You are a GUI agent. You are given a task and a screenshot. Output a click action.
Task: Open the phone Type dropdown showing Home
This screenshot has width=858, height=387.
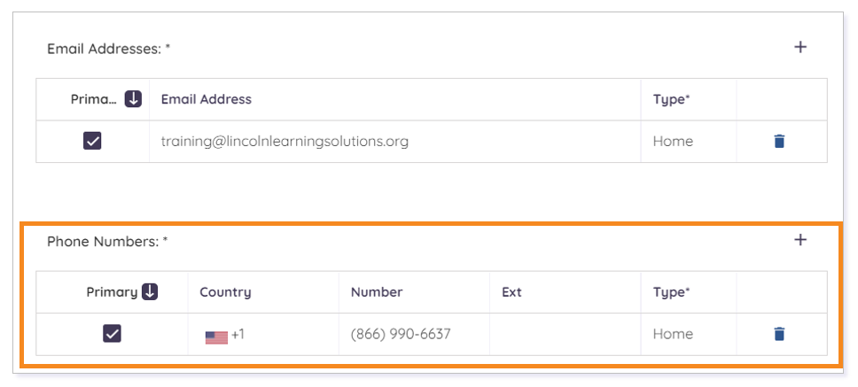689,334
